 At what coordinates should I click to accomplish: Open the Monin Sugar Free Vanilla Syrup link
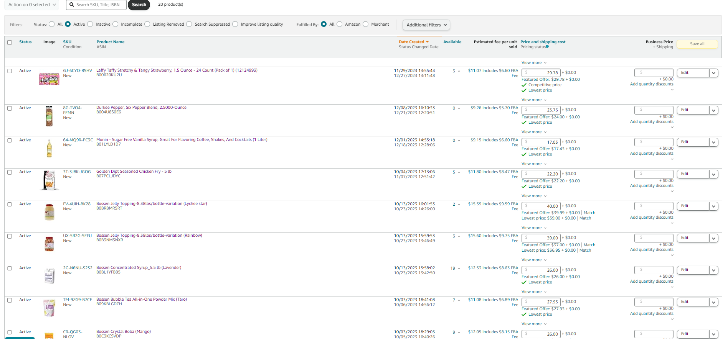click(182, 139)
